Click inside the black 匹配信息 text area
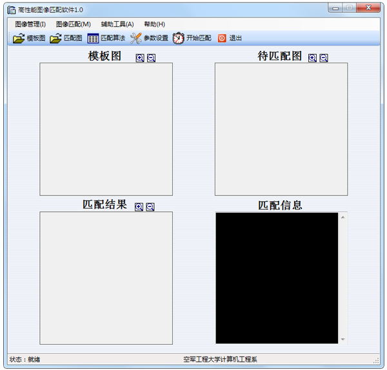387x370 pixels. pos(277,278)
